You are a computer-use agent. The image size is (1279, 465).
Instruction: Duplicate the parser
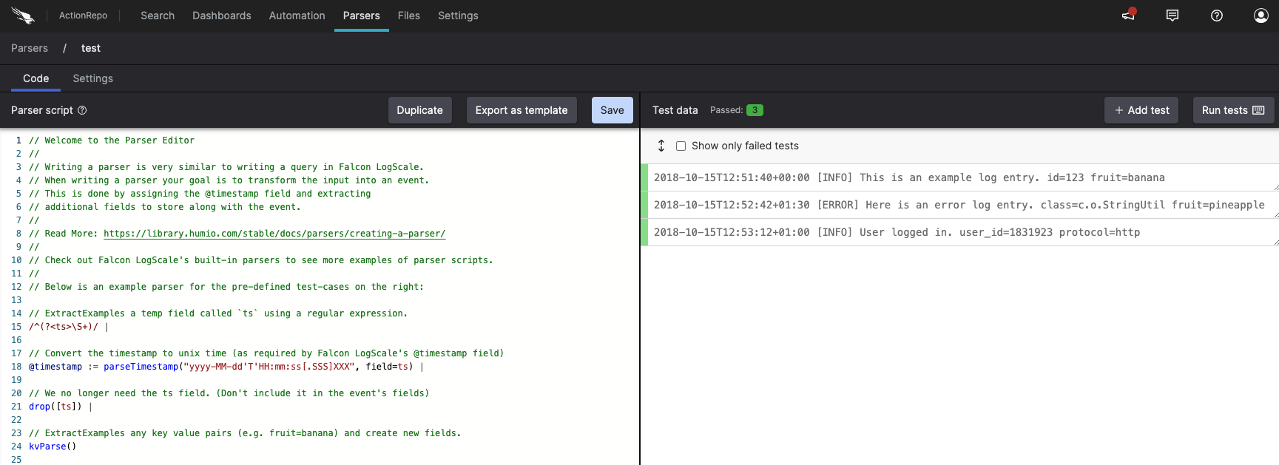[419, 110]
